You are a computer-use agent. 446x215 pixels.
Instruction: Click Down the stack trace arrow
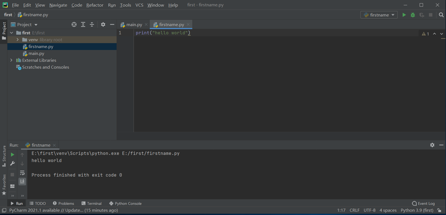point(22,164)
